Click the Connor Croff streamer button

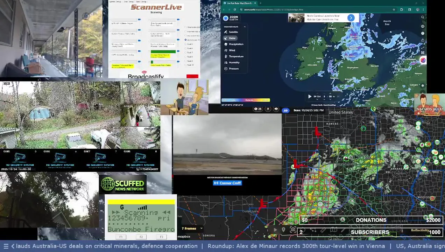coord(227,183)
